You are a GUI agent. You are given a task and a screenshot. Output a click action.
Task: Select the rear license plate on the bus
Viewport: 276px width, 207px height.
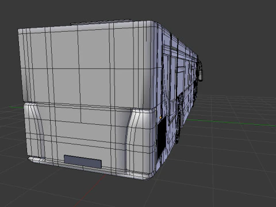[83, 162]
